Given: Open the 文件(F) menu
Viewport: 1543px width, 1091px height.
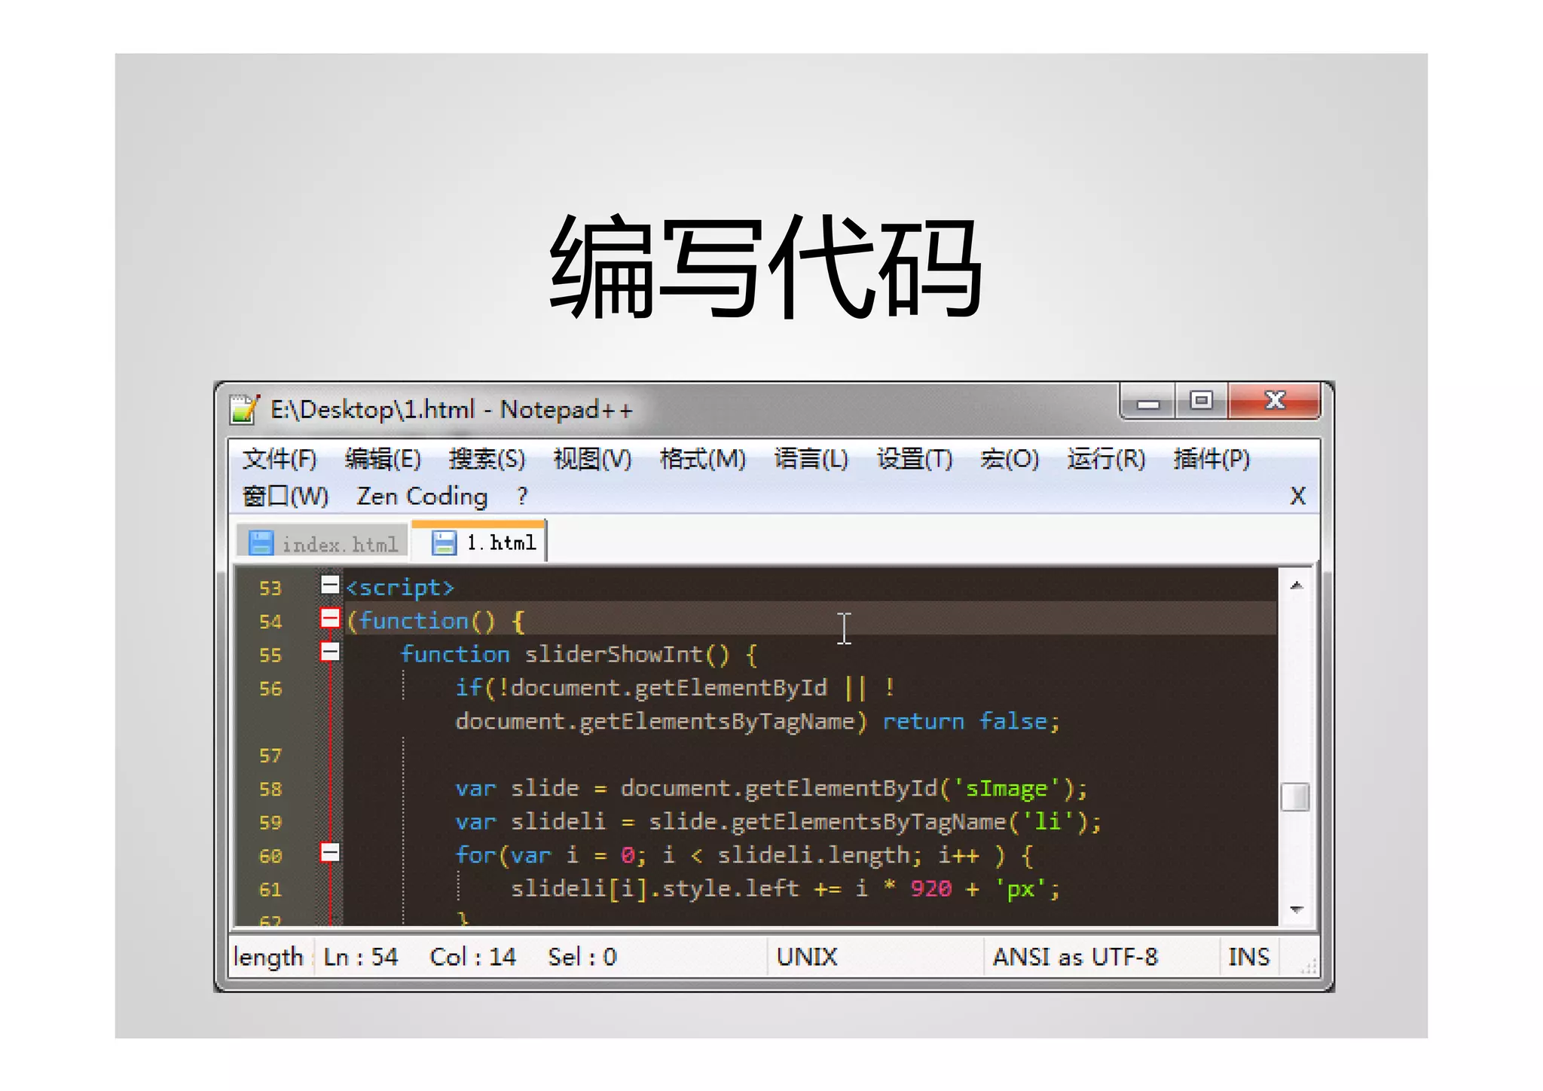Looking at the screenshot, I should (x=280, y=459).
